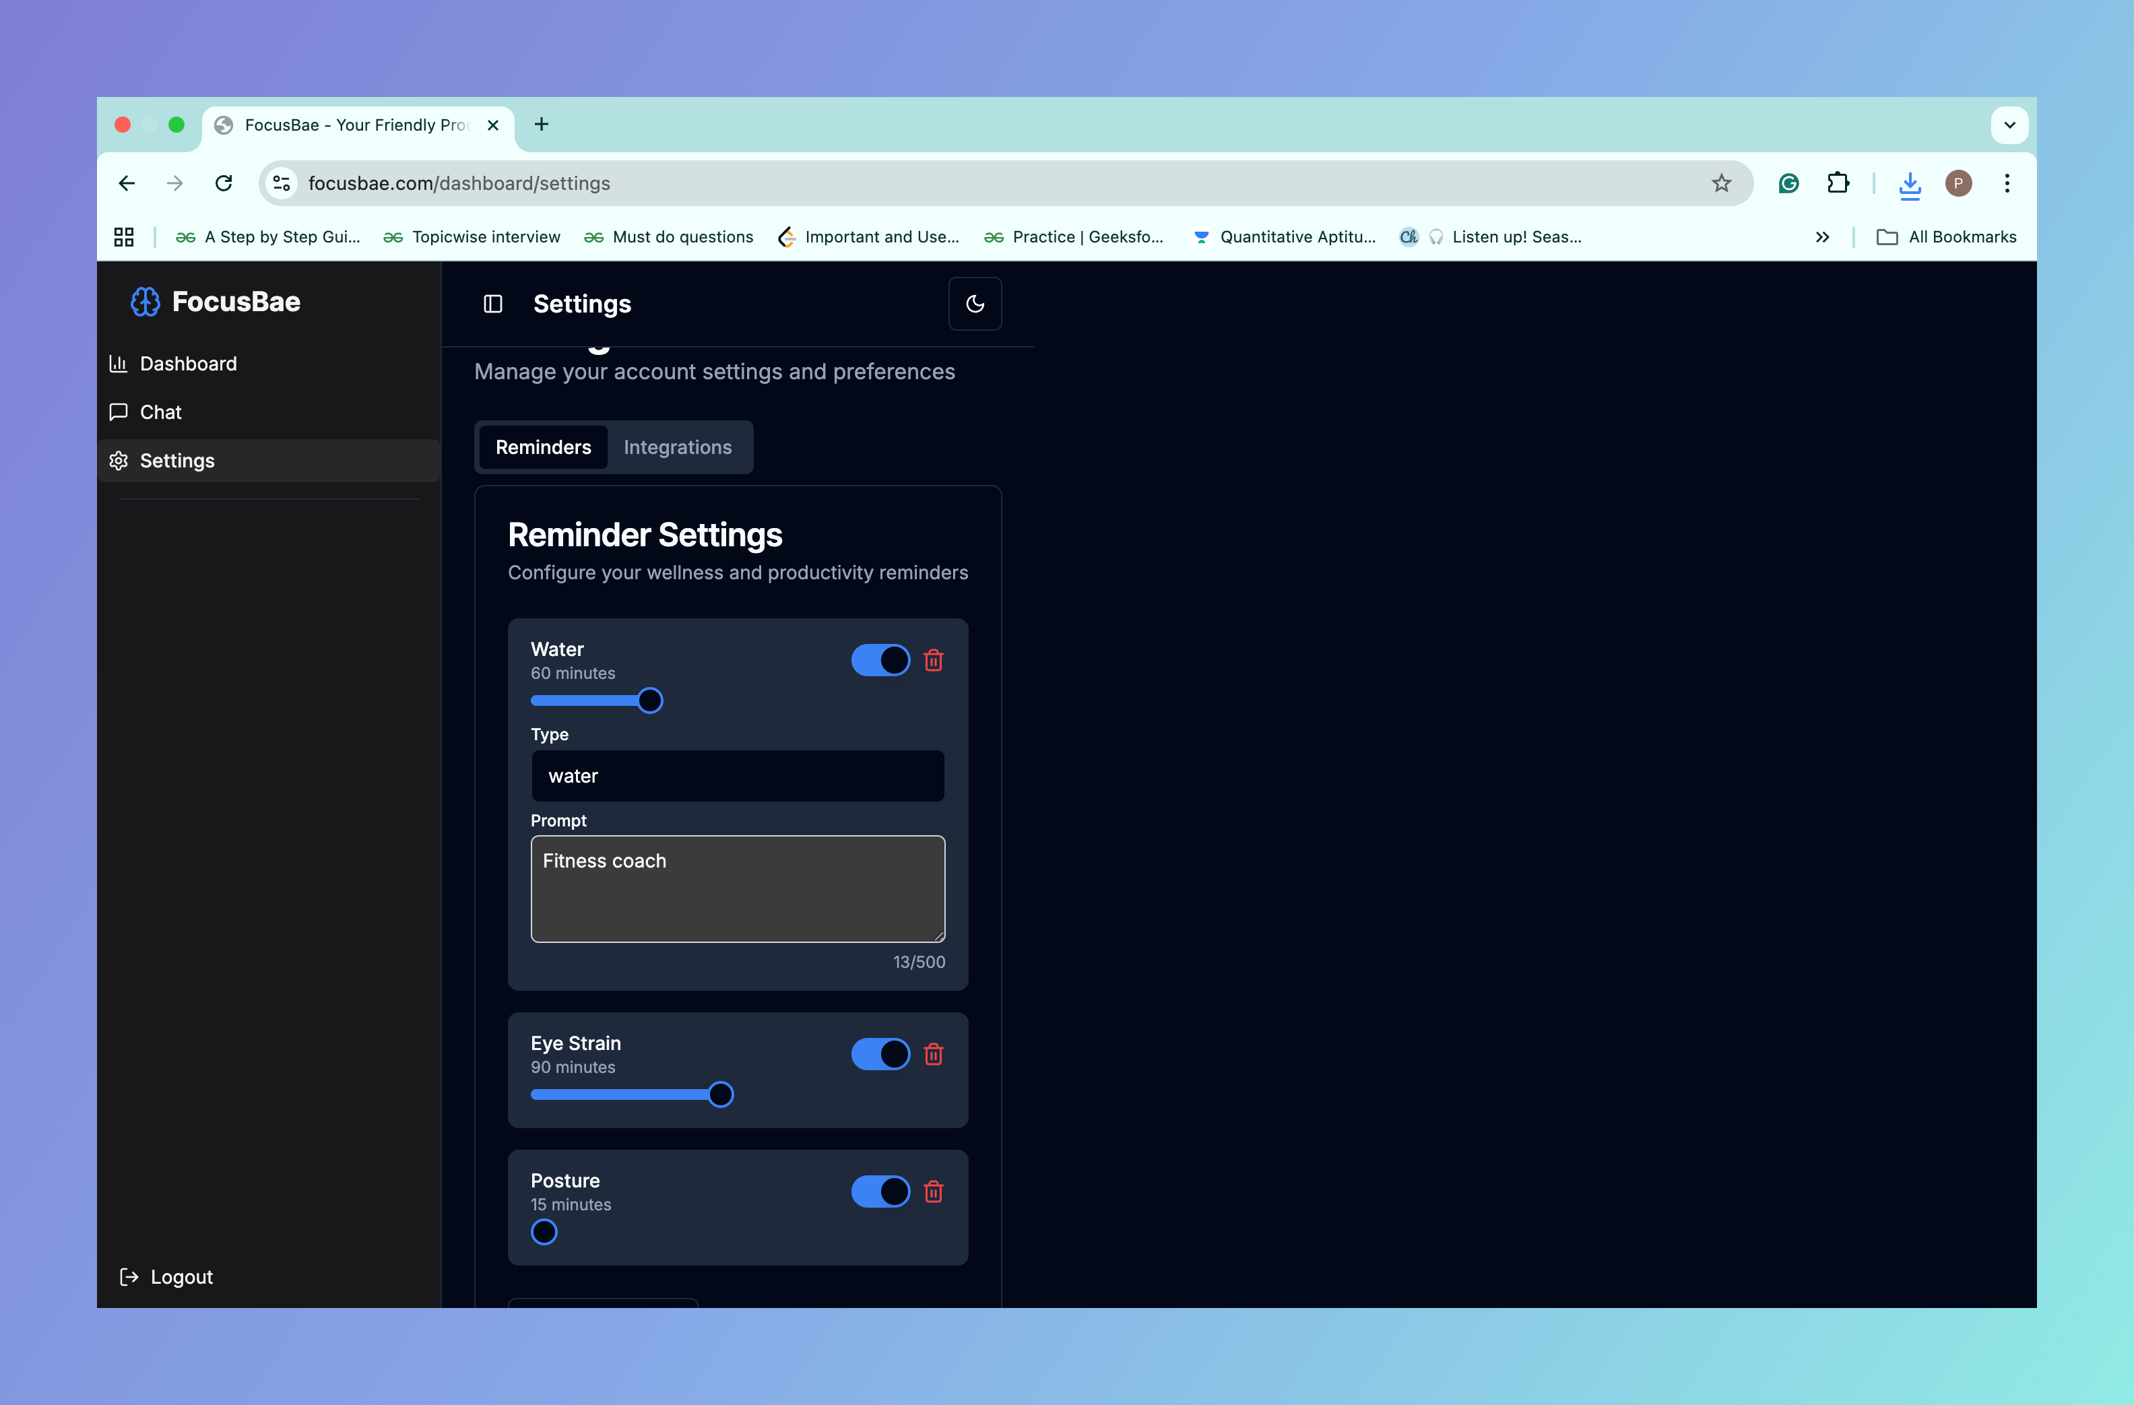Delete the Water reminder via trash icon
This screenshot has height=1405, width=2134.
(x=934, y=660)
